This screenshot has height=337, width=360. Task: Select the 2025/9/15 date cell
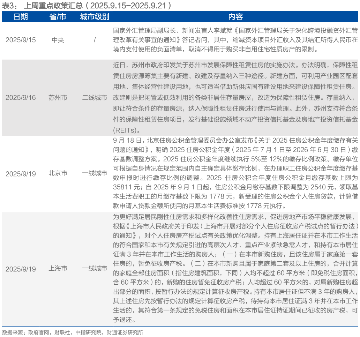click(21, 40)
